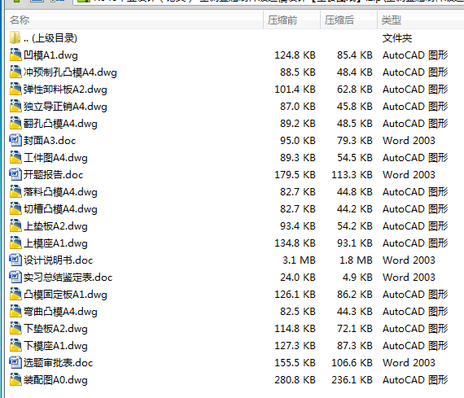464x398 pixels.
Task: Click the 落料凸模A4.dwg file icon
Action: point(15,192)
